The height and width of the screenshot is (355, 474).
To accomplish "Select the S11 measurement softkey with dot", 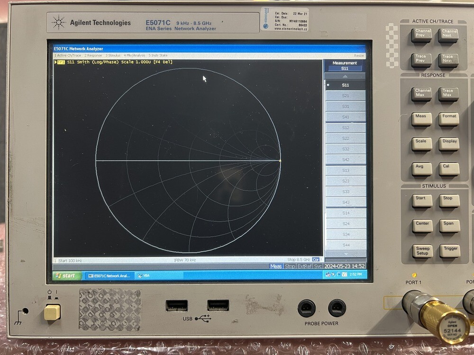I will (x=346, y=85).
